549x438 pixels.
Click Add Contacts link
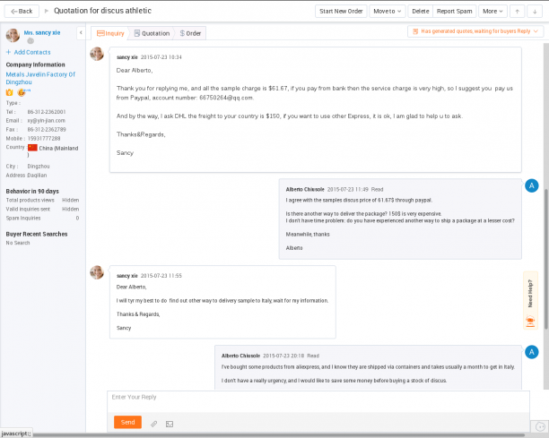pos(29,52)
